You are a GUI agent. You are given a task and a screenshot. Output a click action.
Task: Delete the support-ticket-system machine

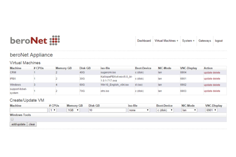click(x=216, y=91)
